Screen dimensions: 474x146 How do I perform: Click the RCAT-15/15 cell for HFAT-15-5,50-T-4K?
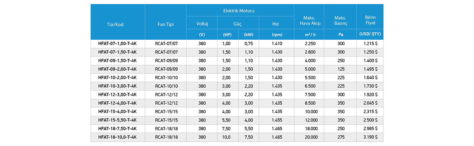166,120
